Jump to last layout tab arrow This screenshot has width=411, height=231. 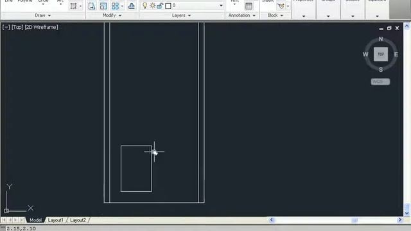22,220
